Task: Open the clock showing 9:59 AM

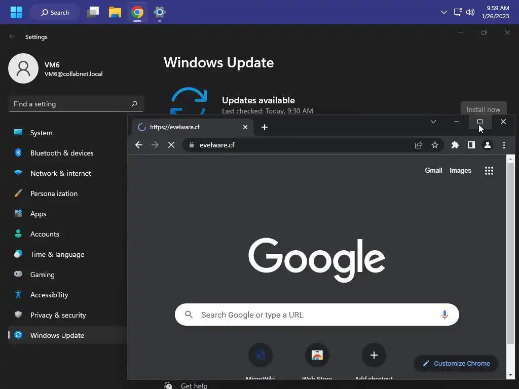Action: tap(495, 12)
